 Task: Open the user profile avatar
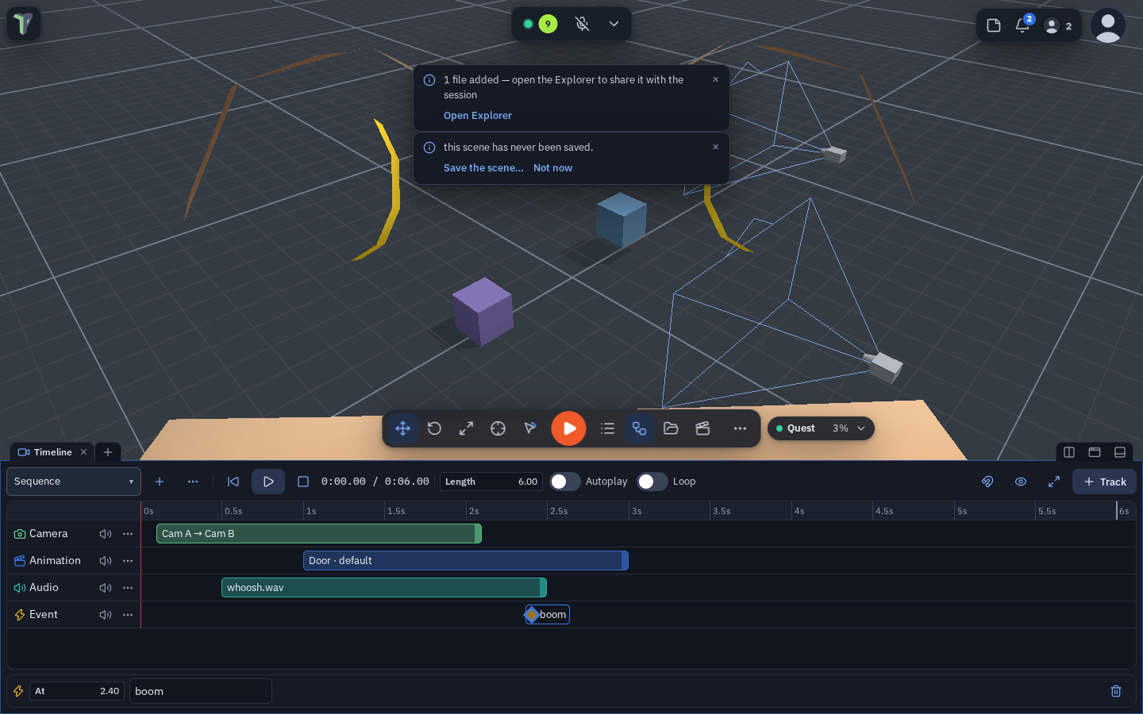pos(1107,25)
